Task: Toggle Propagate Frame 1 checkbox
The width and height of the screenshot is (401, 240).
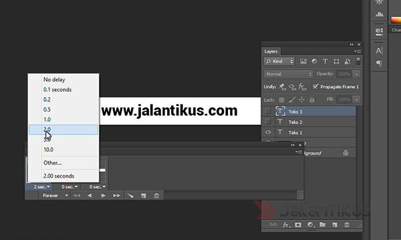Action: (315, 87)
